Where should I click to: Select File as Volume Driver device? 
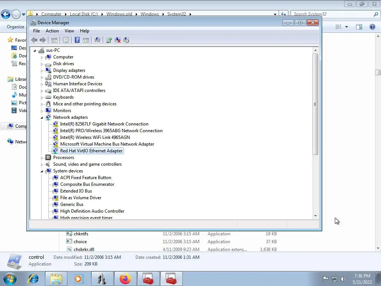[x=81, y=198]
